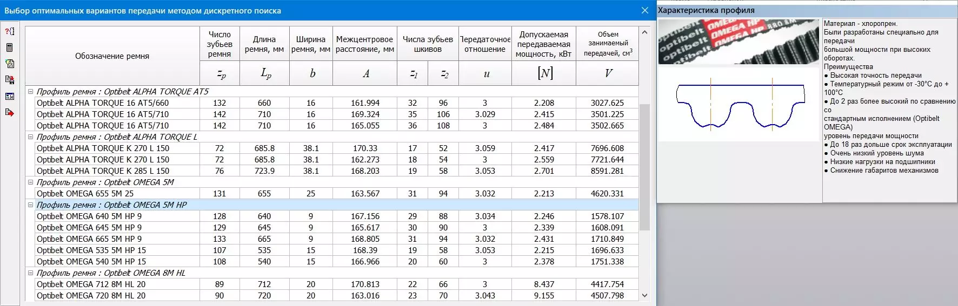
Task: Click the z2 symbol subheader cell
Action: tap(444, 73)
